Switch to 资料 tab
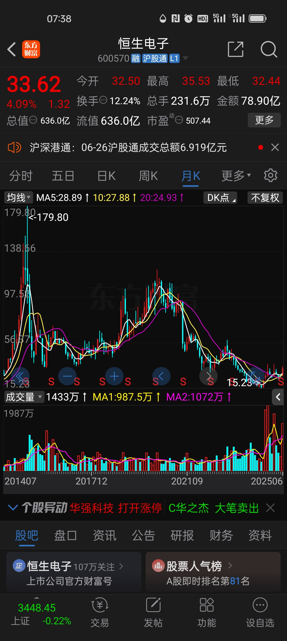Image resolution: width=287 pixels, height=641 pixels. [260, 535]
